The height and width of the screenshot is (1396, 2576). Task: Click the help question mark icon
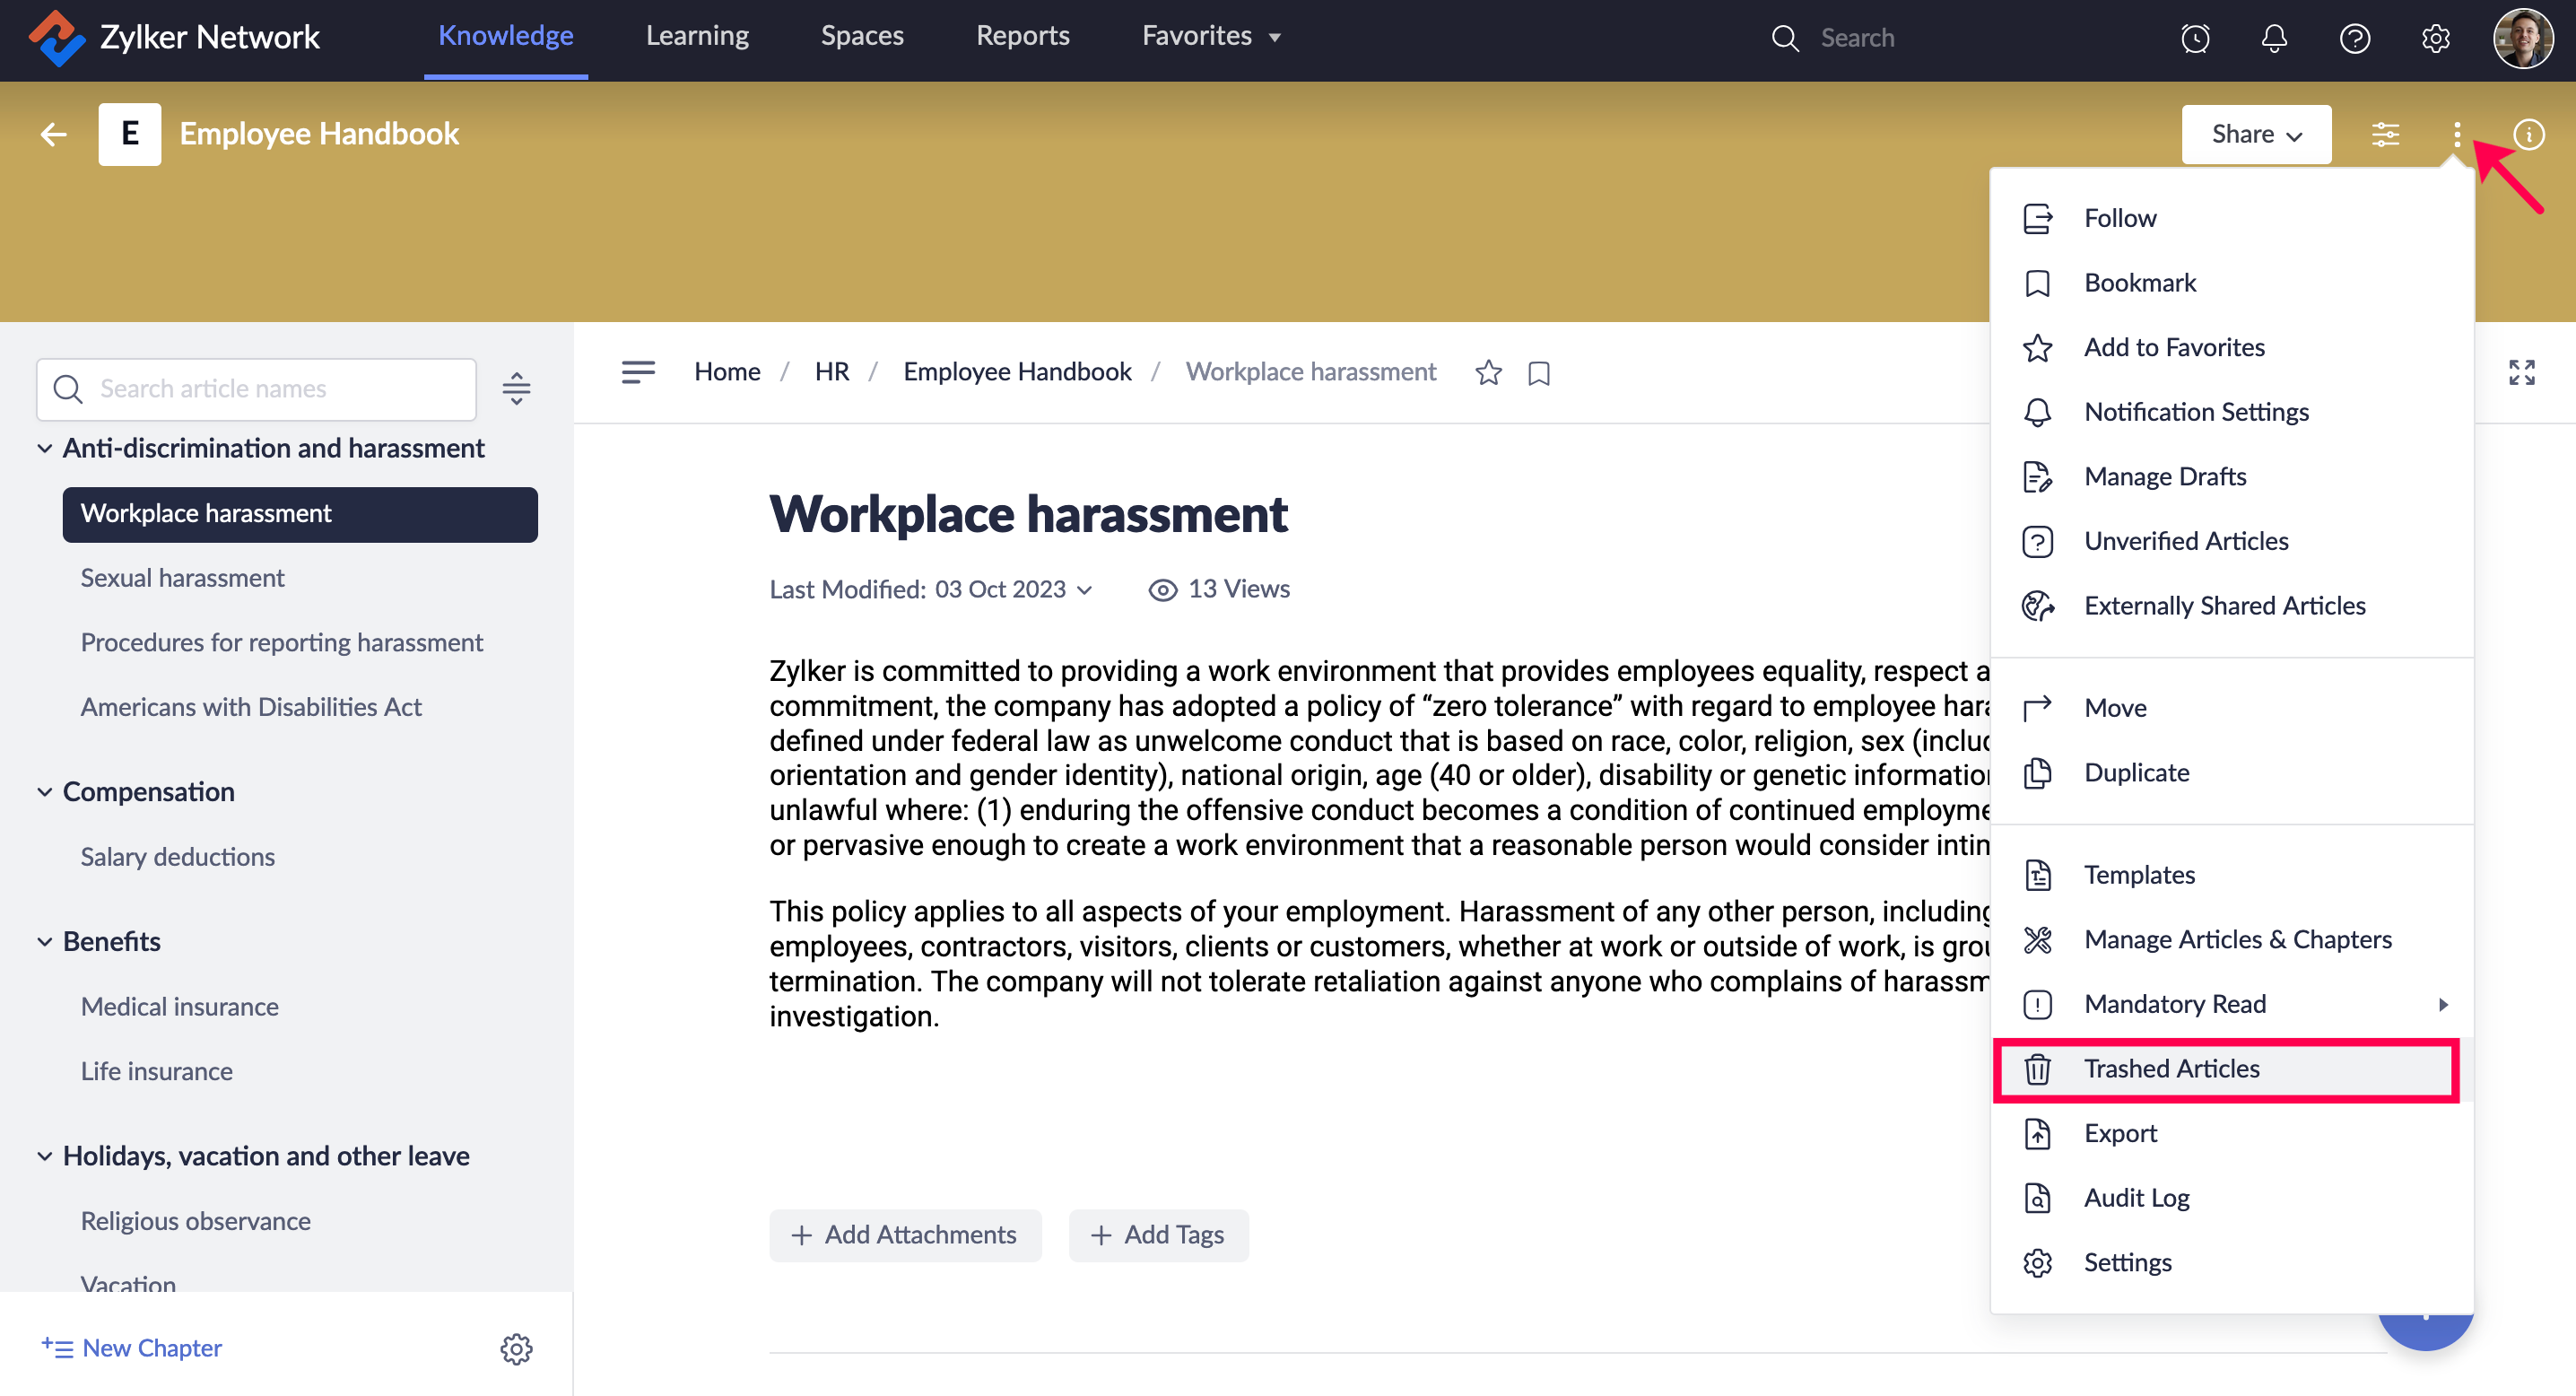2354,38
